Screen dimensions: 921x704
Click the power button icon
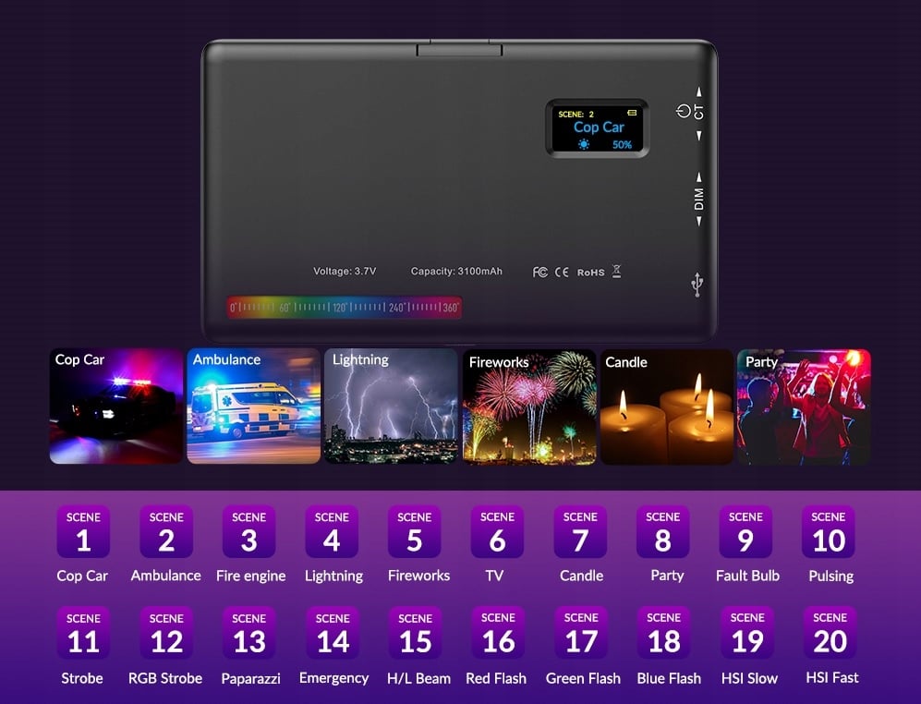pyautogui.click(x=683, y=111)
